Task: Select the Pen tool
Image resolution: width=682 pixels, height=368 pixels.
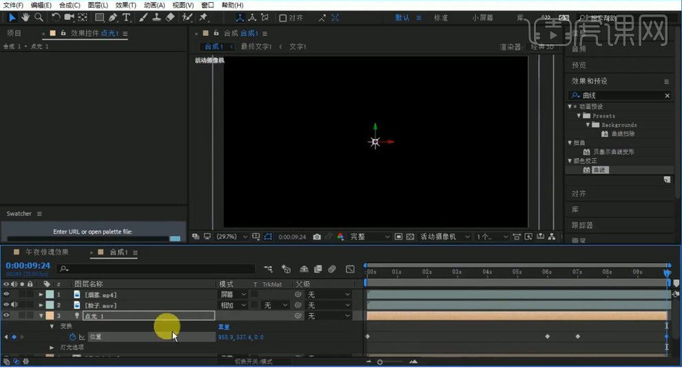Action: tap(113, 17)
